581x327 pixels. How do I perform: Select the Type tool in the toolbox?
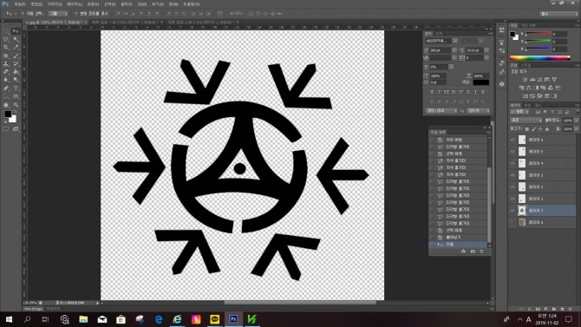click(x=16, y=88)
